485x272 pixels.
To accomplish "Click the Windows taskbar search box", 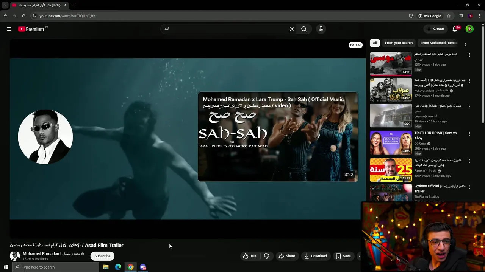I will point(56,267).
